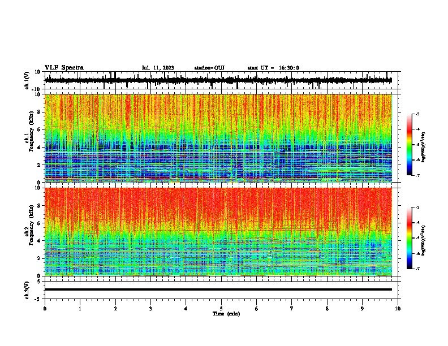Click the "station=OUI" header label
The image size is (448, 346).
point(209,68)
